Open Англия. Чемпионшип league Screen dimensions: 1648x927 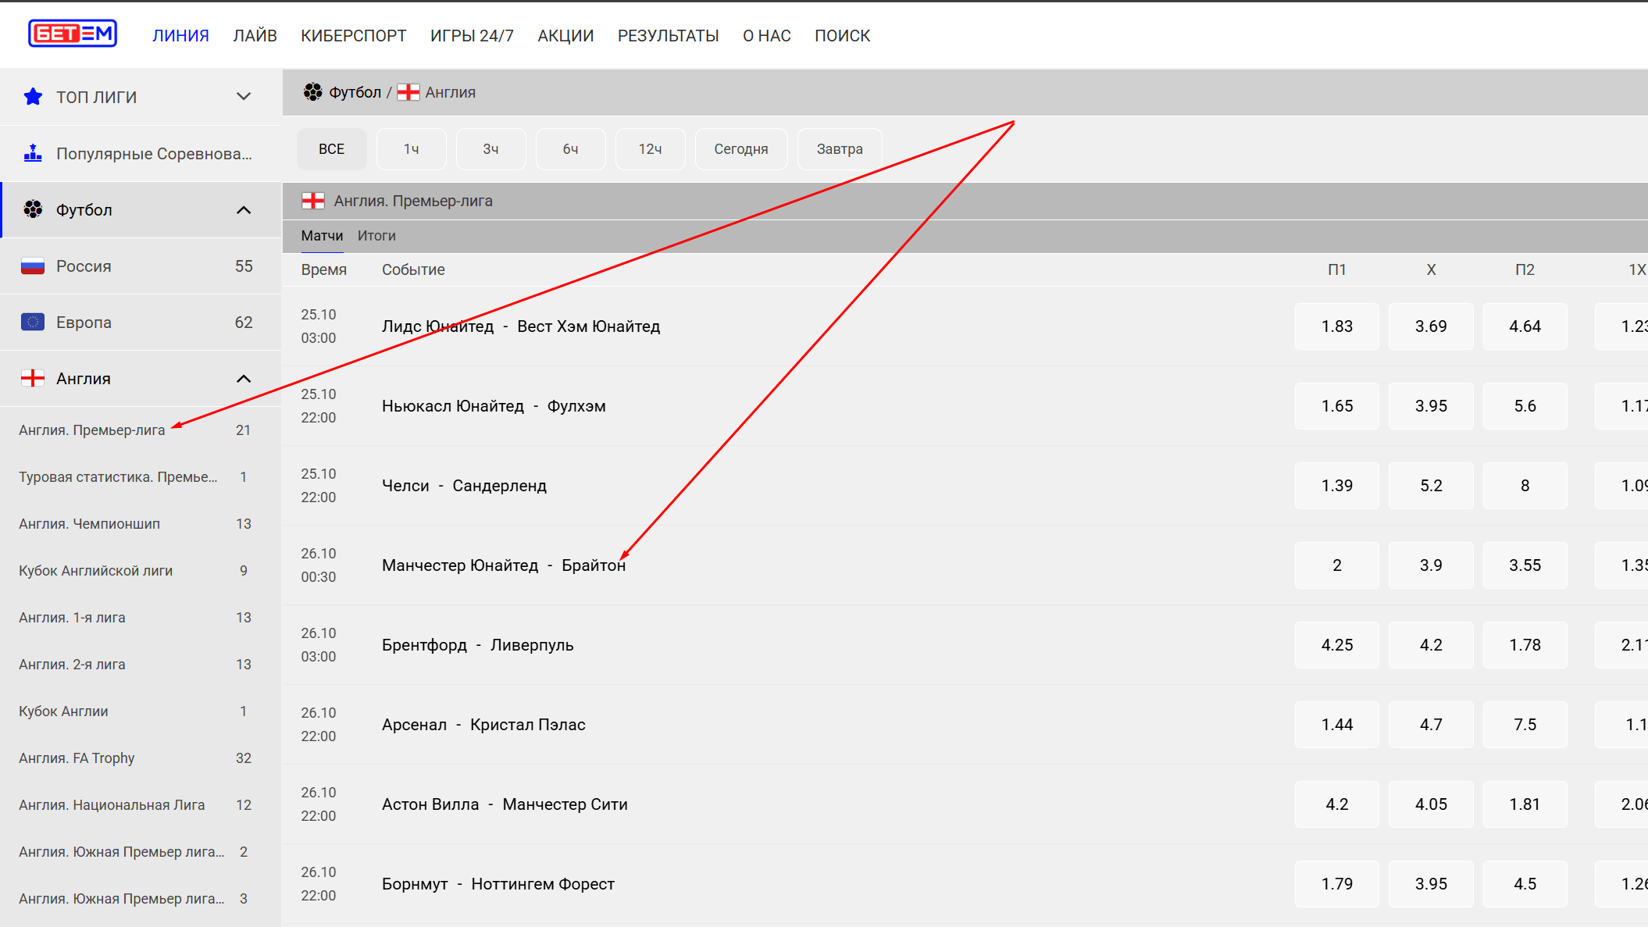[x=90, y=524]
